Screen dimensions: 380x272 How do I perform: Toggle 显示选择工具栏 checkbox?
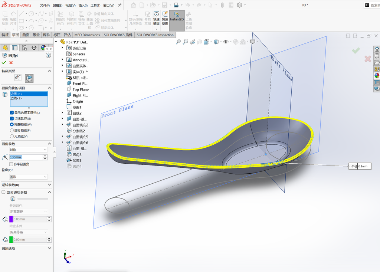coord(12,112)
